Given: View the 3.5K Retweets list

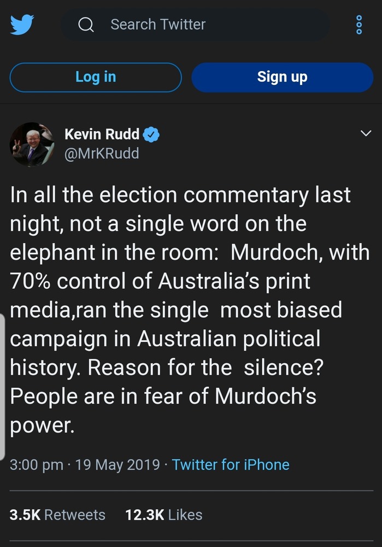Looking at the screenshot, I should [x=57, y=515].
